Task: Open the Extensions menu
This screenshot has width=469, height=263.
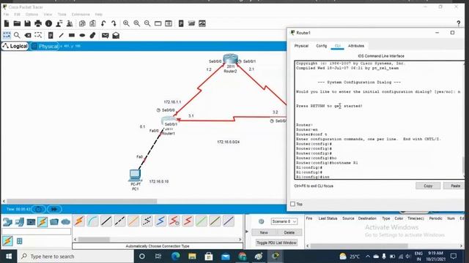Action: coord(81,15)
